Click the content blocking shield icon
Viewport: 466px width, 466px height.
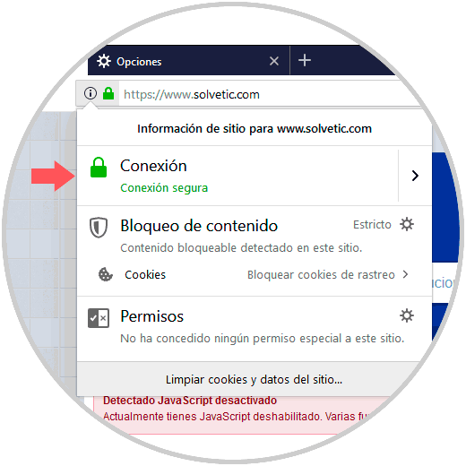(x=99, y=228)
